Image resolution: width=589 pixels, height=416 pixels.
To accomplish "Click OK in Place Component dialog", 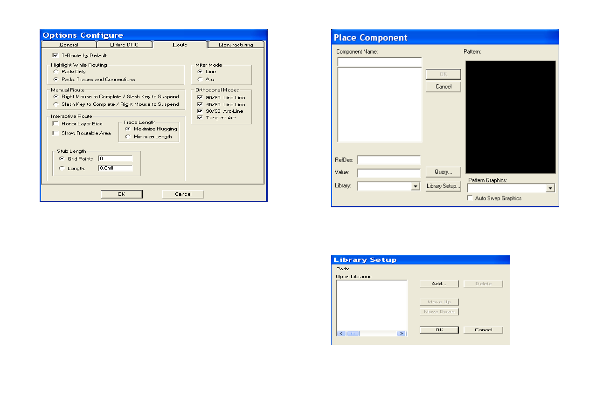I will click(x=443, y=75).
